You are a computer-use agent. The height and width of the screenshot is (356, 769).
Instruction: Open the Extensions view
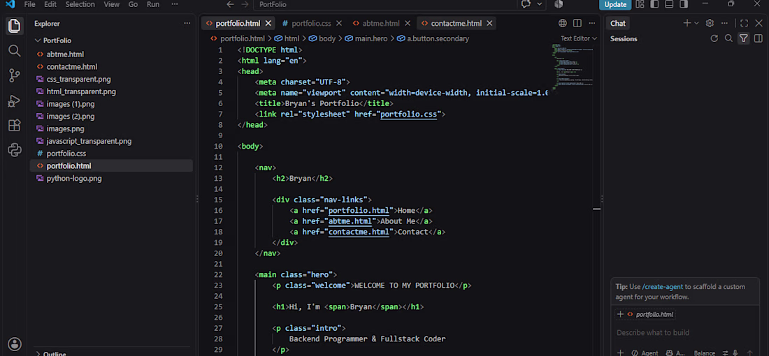[14, 126]
